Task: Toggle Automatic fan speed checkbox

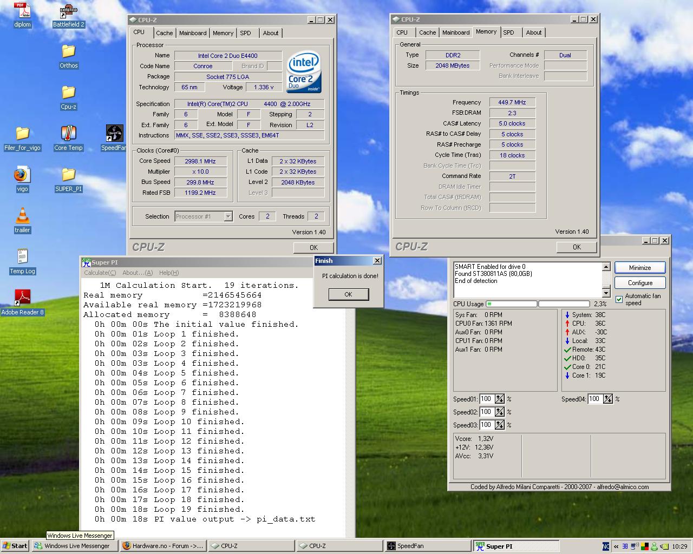Action: (619, 299)
